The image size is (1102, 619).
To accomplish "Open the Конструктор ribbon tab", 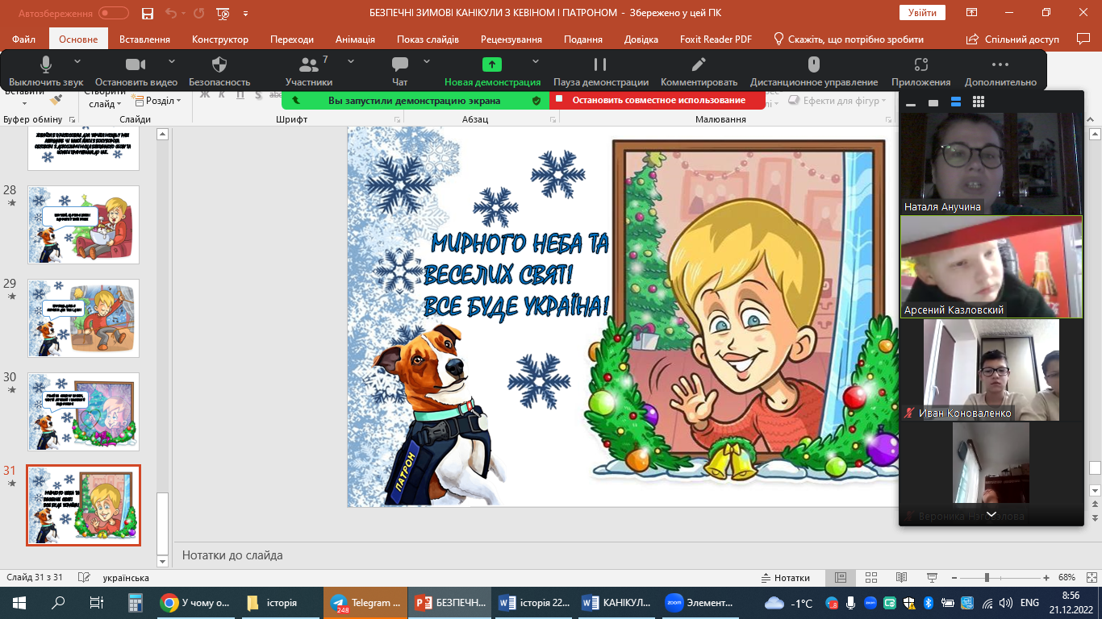I will pyautogui.click(x=220, y=39).
